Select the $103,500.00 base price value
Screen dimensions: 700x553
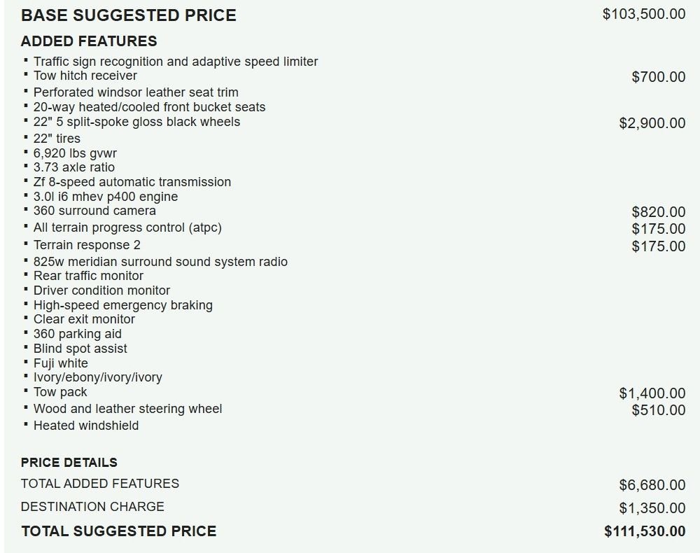[x=644, y=14]
